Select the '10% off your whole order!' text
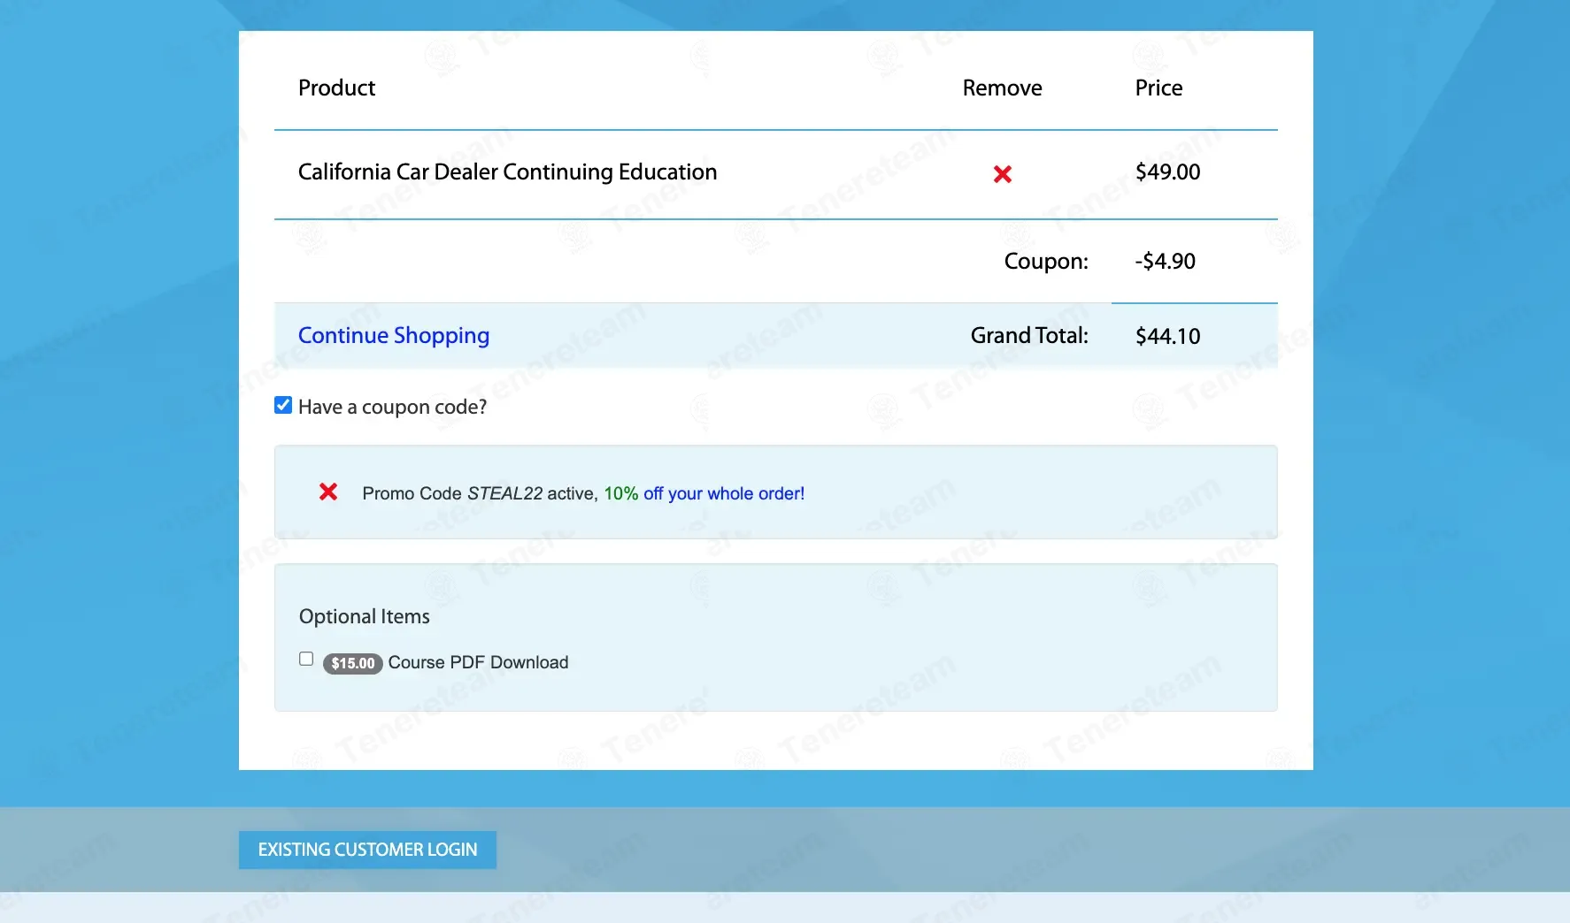Screen dimensions: 1570x923 (x=704, y=493)
